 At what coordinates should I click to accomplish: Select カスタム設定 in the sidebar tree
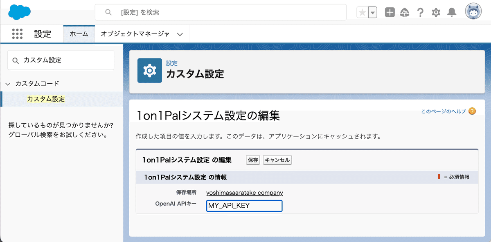[x=45, y=99]
